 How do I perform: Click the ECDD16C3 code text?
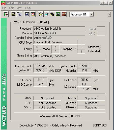tap(100, 125)
